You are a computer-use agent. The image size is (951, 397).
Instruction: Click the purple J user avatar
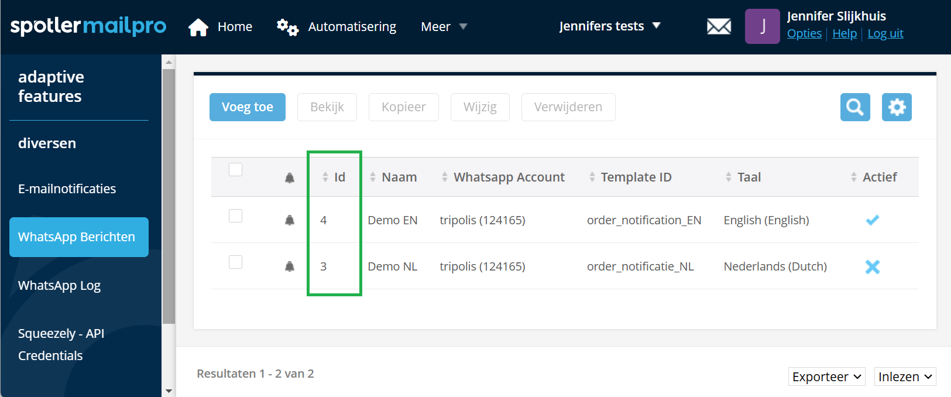click(762, 26)
